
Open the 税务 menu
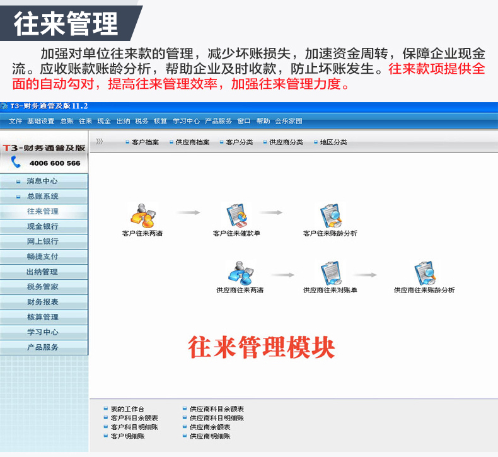tap(142, 121)
